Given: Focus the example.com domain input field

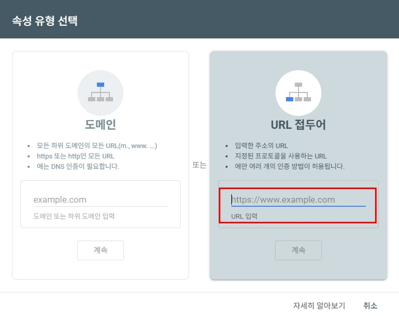Looking at the screenshot, I should point(101,200).
